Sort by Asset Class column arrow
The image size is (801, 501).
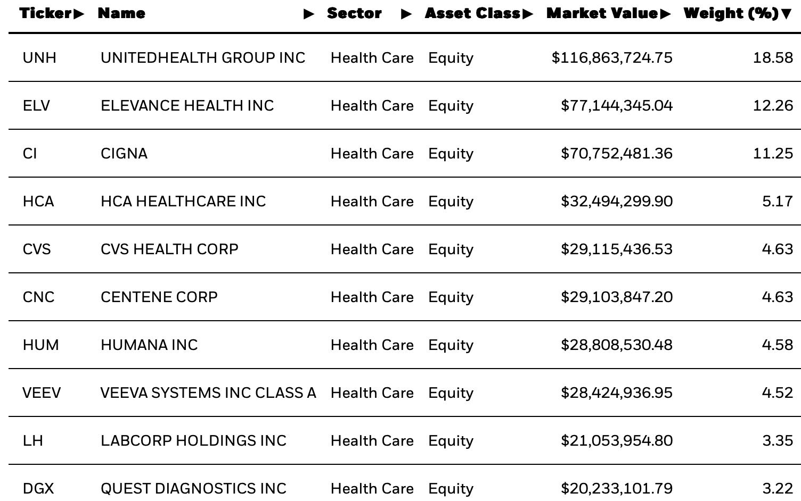pyautogui.click(x=528, y=14)
